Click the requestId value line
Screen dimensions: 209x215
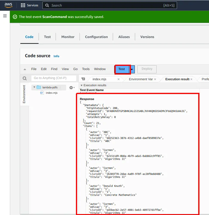(x=136, y=111)
